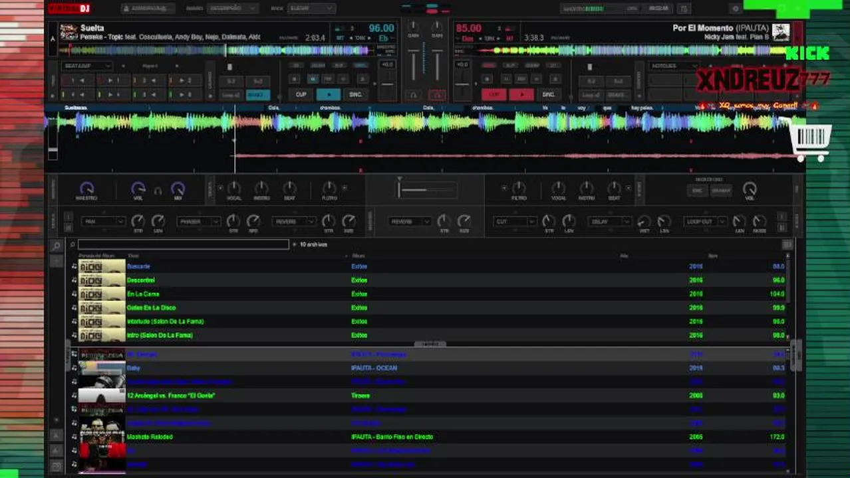The height and width of the screenshot is (478, 850).
Task: Click the VirtualDJ logo
Action: tap(69, 8)
